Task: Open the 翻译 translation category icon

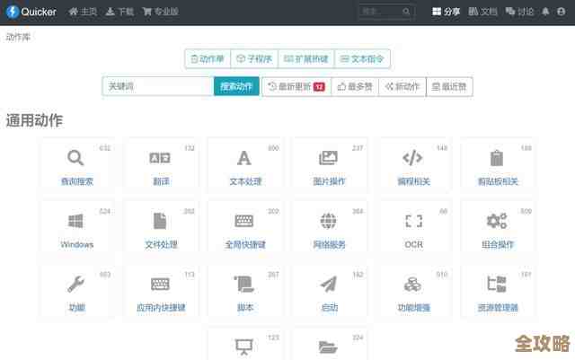Action: [160, 158]
